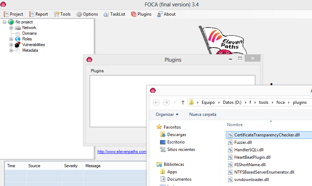Screen dimensions: 312x186
Task: Open the About menu
Action: pos(166,14)
